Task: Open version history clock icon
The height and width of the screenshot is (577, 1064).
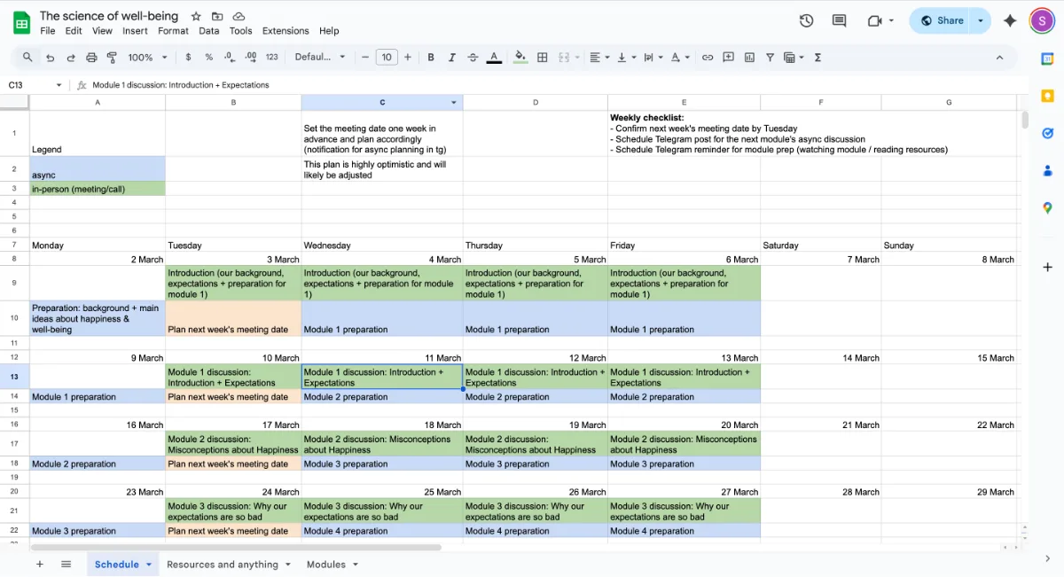Action: (x=806, y=20)
